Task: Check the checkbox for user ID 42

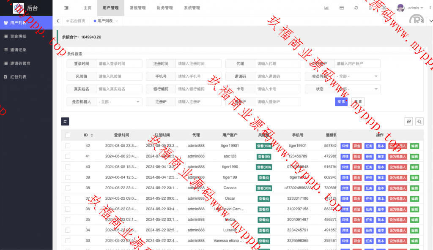Action: tap(68, 146)
